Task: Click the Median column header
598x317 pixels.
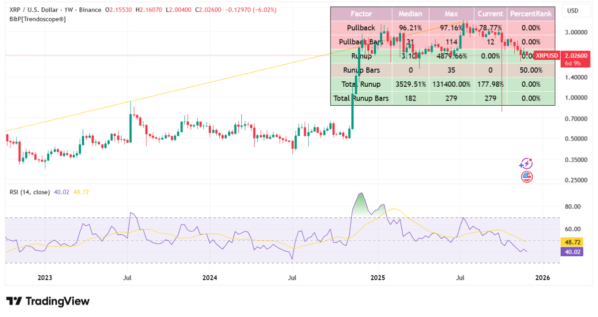Action: (x=411, y=14)
